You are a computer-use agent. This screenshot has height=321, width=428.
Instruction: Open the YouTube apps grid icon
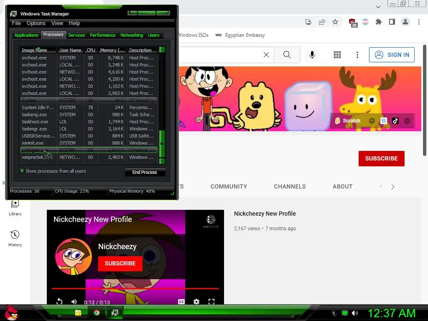(337, 55)
